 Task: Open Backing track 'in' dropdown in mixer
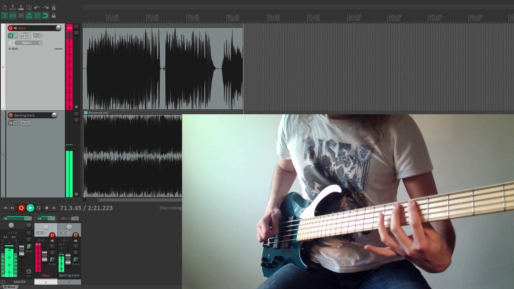click(x=64, y=233)
